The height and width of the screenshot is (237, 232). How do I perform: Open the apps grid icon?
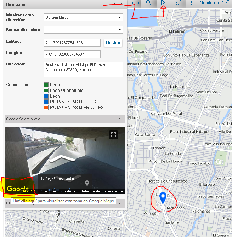point(179,3)
